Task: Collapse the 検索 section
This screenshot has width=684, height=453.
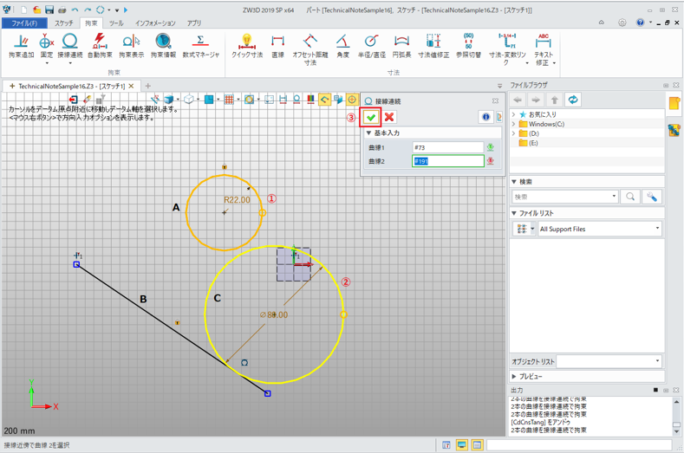Action: [x=514, y=181]
